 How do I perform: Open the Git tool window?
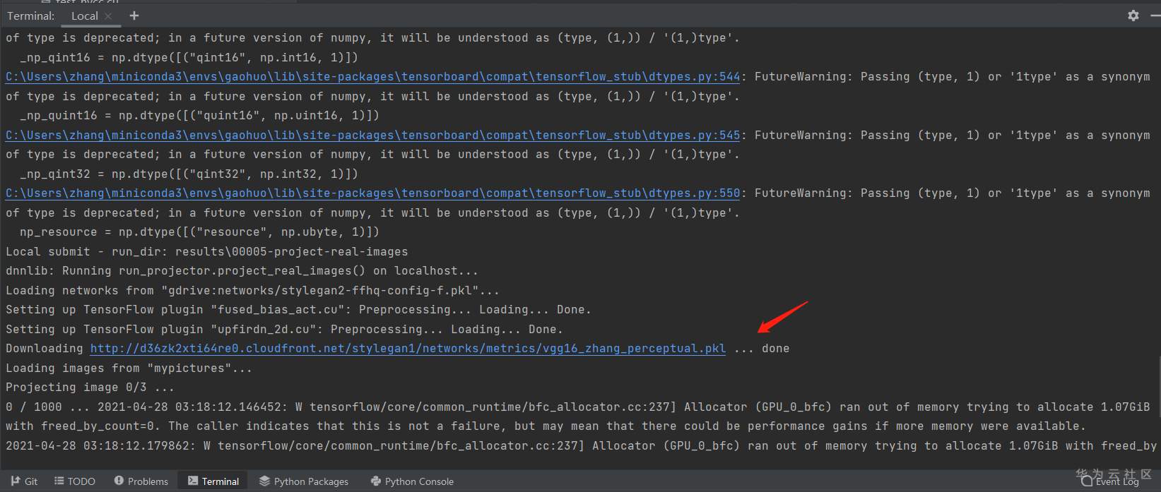[x=24, y=481]
